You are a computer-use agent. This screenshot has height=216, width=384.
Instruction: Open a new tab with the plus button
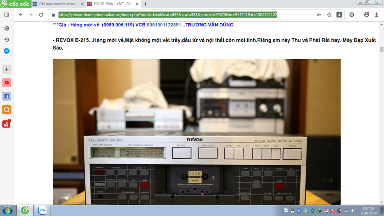point(145,4)
